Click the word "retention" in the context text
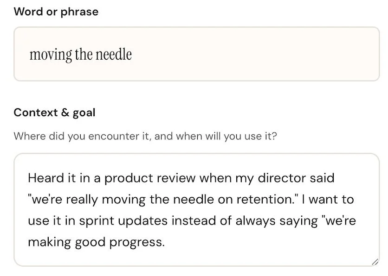 click(x=262, y=200)
